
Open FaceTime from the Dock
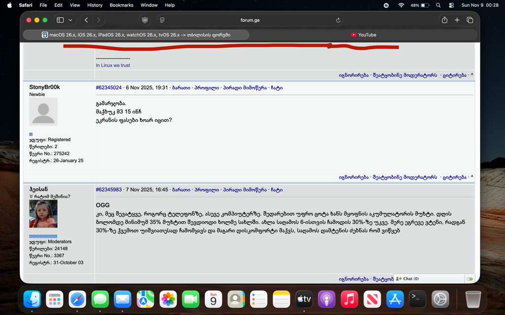[190, 299]
